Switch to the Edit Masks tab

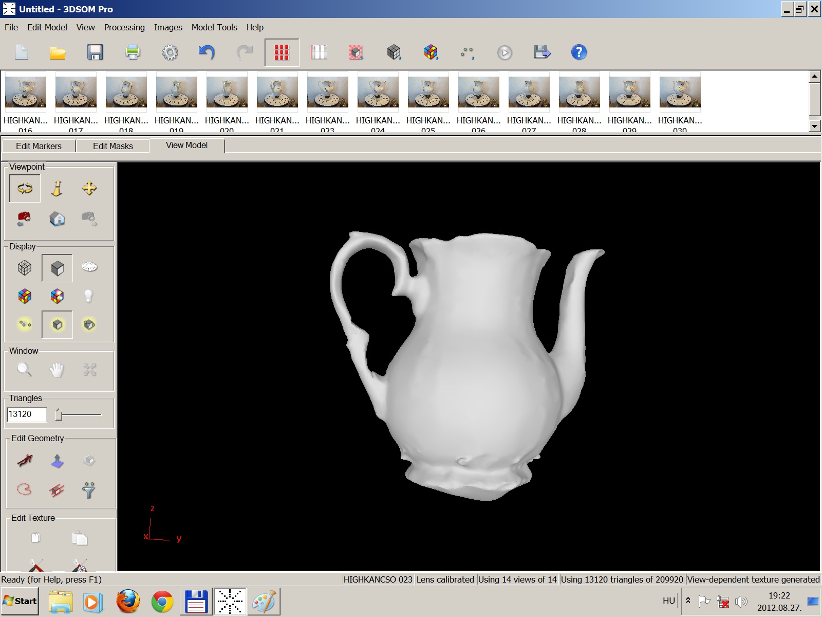pos(113,146)
